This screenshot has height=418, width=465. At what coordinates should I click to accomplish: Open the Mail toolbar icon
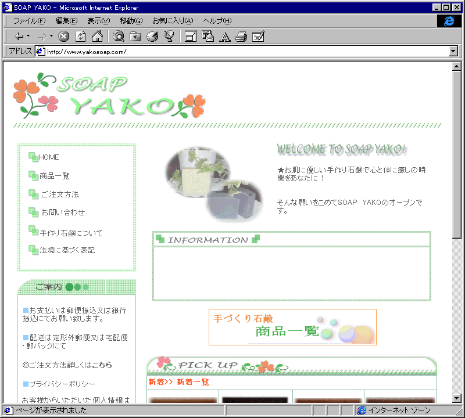click(208, 37)
